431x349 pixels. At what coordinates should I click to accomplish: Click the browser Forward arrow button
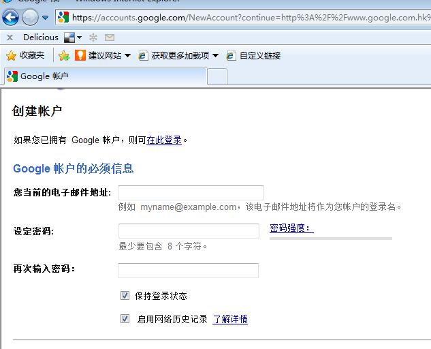coord(30,17)
